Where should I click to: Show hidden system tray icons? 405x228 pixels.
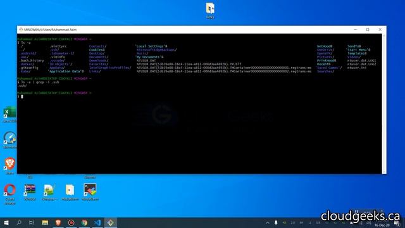[x=268, y=222]
